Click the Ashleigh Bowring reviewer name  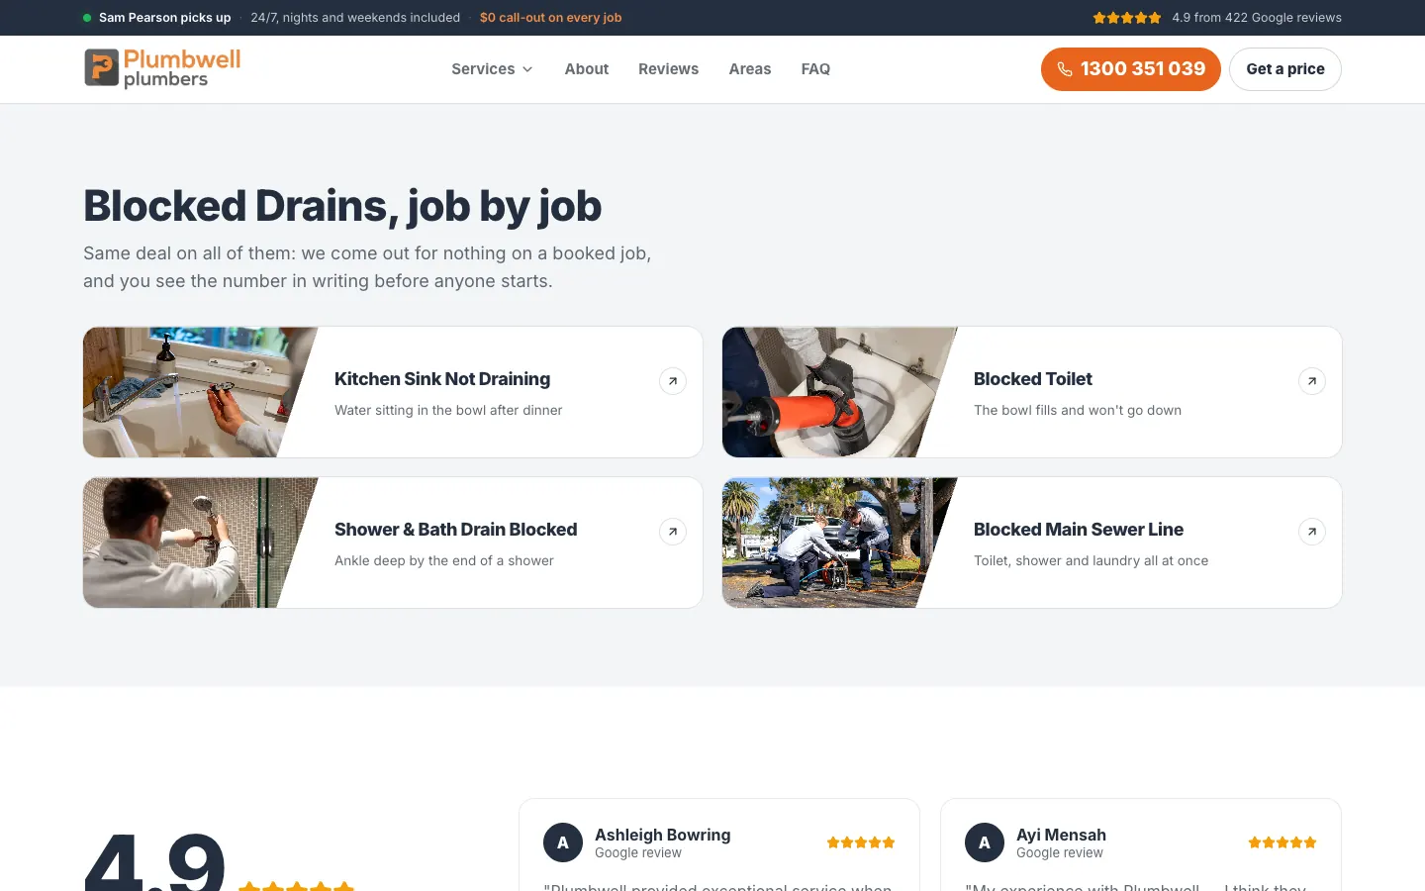pos(663,835)
